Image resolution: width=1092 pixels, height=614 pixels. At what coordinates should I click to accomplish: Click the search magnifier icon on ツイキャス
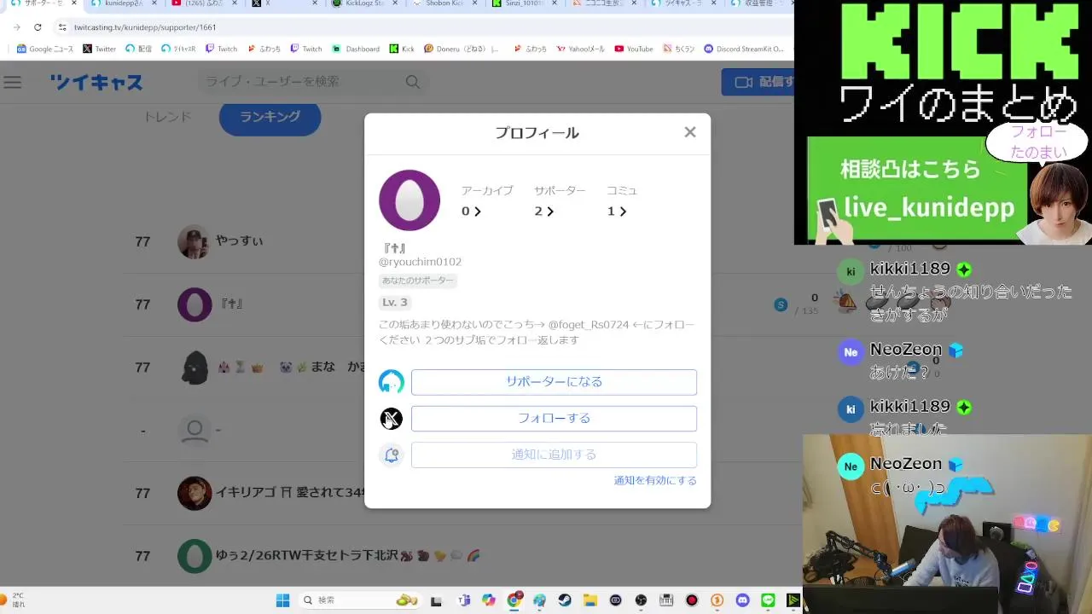(413, 82)
